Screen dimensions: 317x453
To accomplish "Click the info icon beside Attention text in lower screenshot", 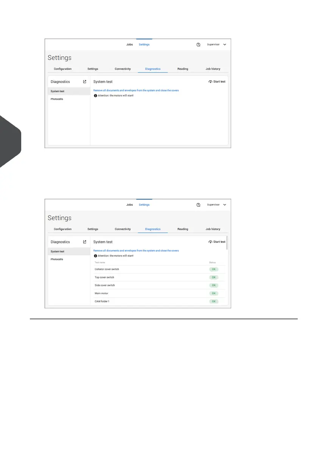I will tap(95, 256).
